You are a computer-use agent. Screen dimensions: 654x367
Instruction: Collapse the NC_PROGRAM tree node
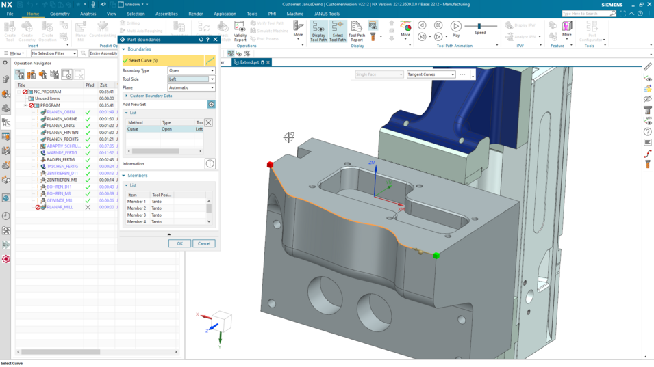coord(18,92)
